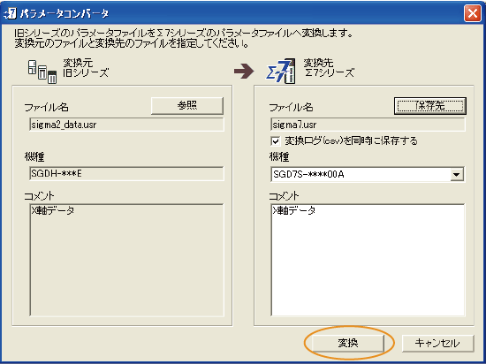Click the sigma2_data.usr source file name field

(126, 125)
